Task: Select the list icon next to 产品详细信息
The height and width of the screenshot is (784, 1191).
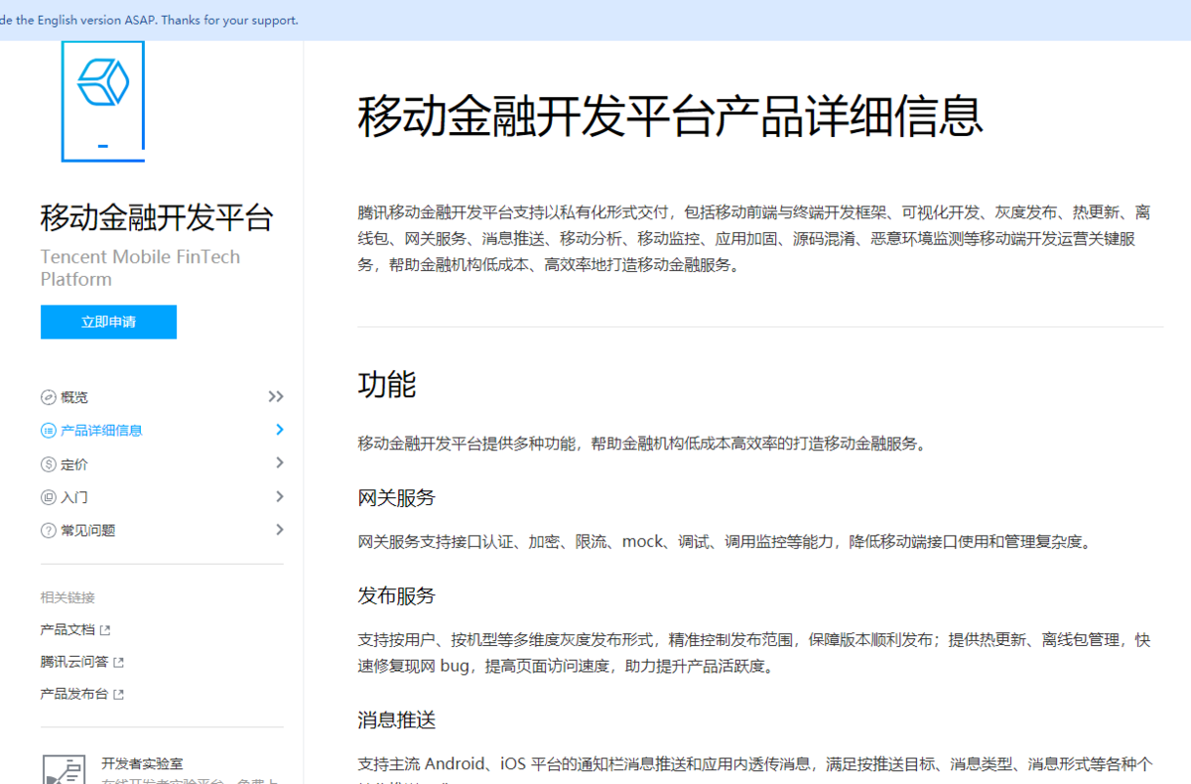Action: [47, 430]
